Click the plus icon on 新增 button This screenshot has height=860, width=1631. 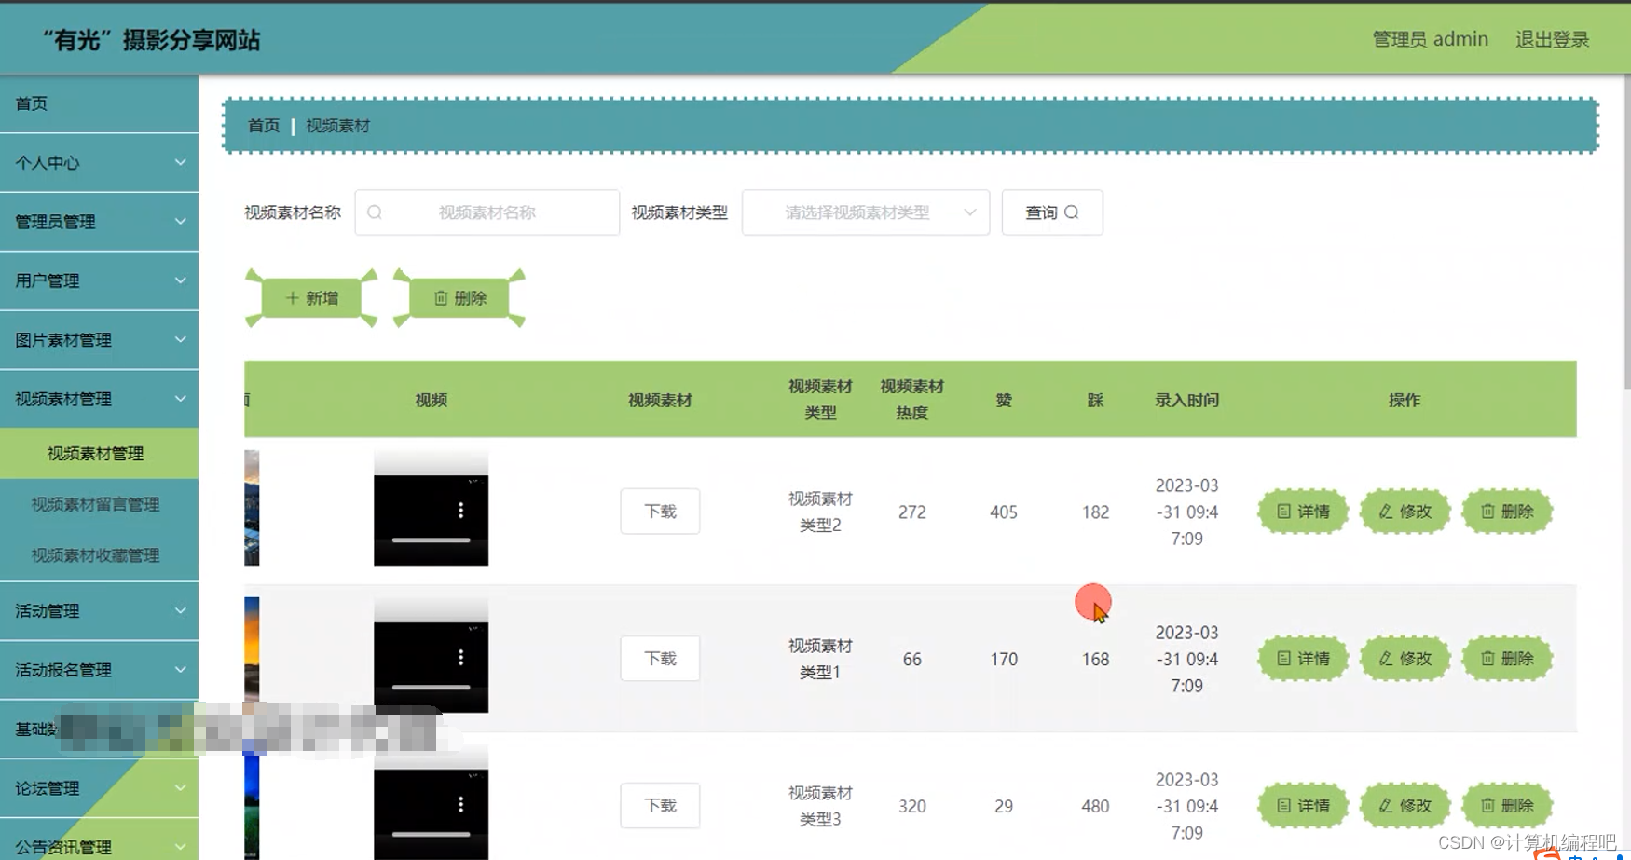(292, 297)
